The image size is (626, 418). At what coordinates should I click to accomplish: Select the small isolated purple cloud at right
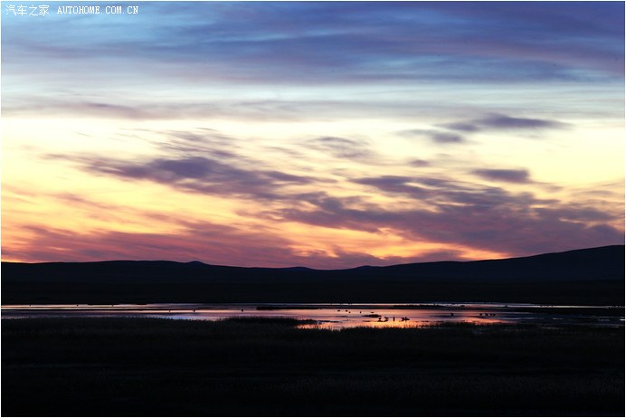502,175
